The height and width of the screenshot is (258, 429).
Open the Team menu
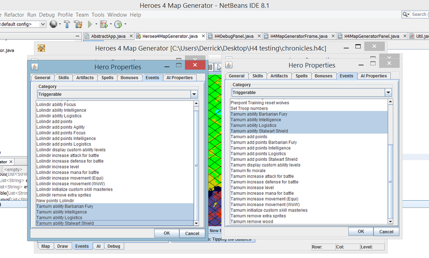[x=82, y=15]
